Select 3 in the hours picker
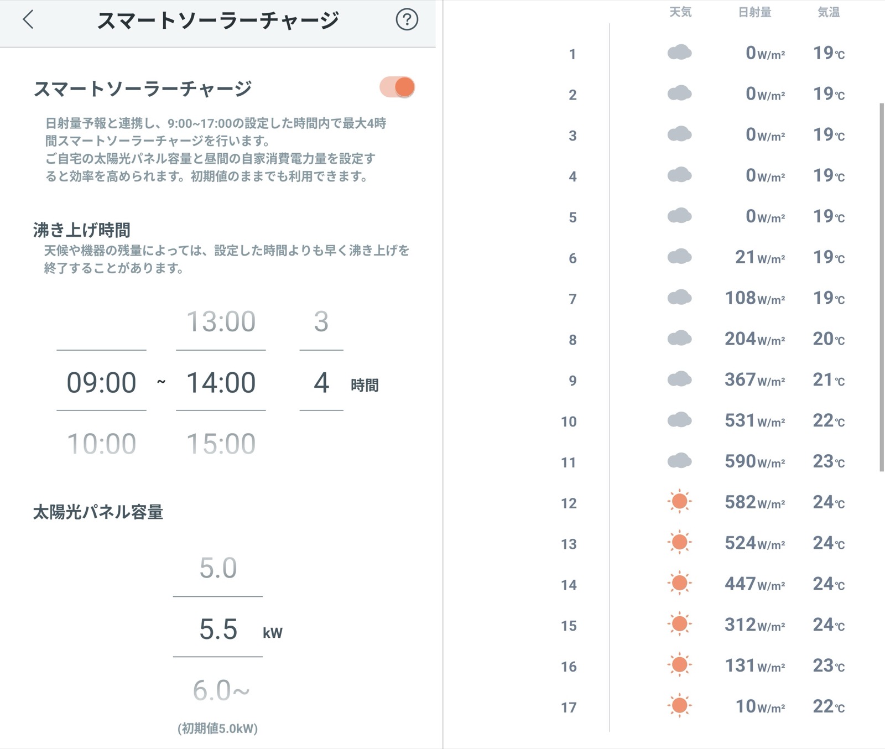 click(321, 321)
